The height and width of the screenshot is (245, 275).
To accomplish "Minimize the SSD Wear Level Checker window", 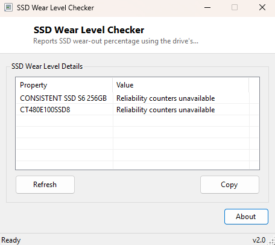I will point(207,8).
